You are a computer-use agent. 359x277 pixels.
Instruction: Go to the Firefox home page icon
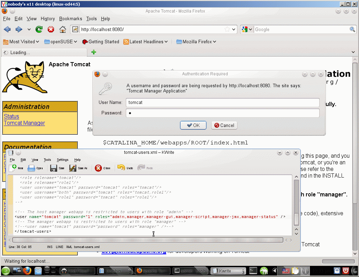tap(62, 29)
